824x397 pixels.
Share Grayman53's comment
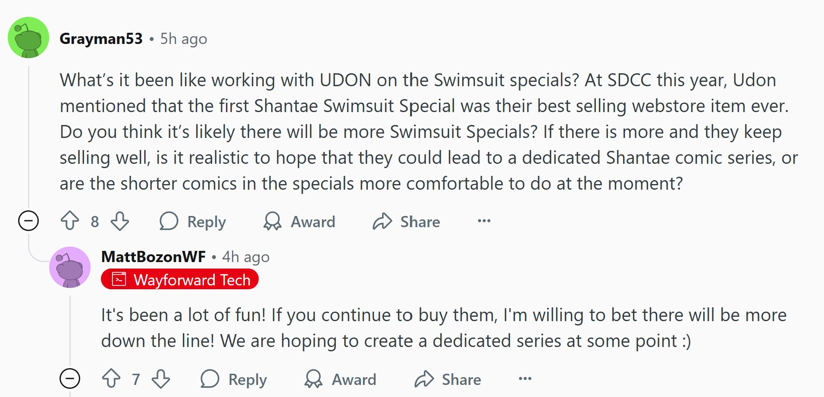coord(406,222)
